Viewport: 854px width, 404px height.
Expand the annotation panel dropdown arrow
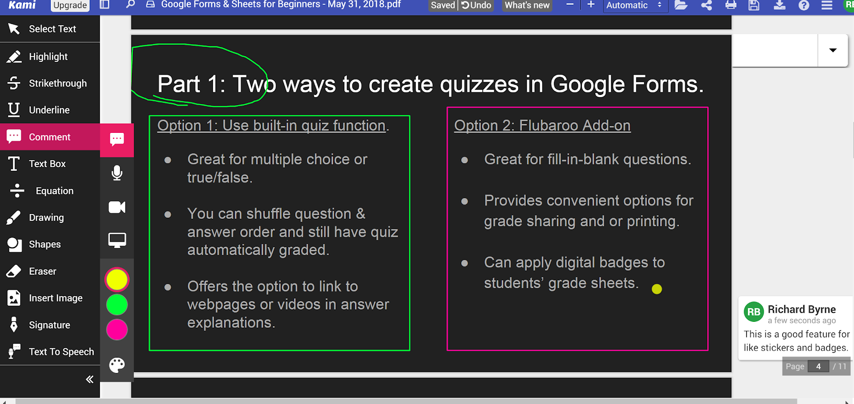833,50
